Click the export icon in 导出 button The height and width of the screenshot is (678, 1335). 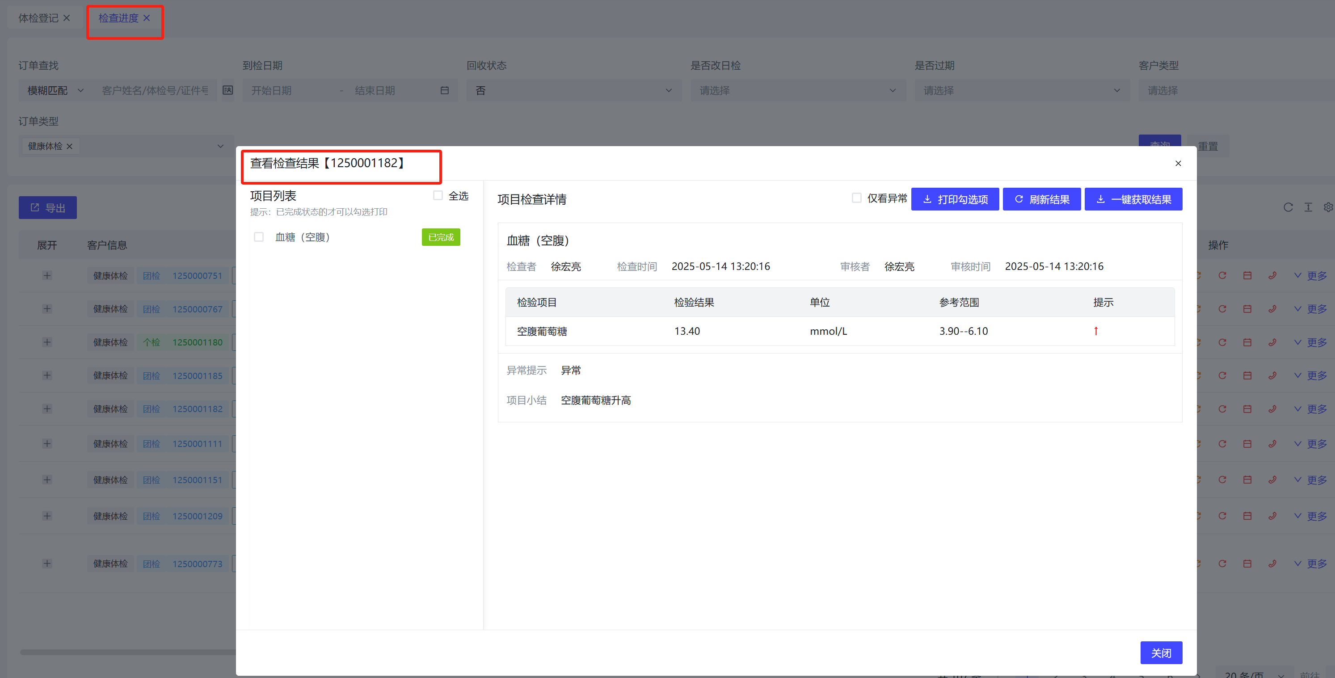point(35,208)
